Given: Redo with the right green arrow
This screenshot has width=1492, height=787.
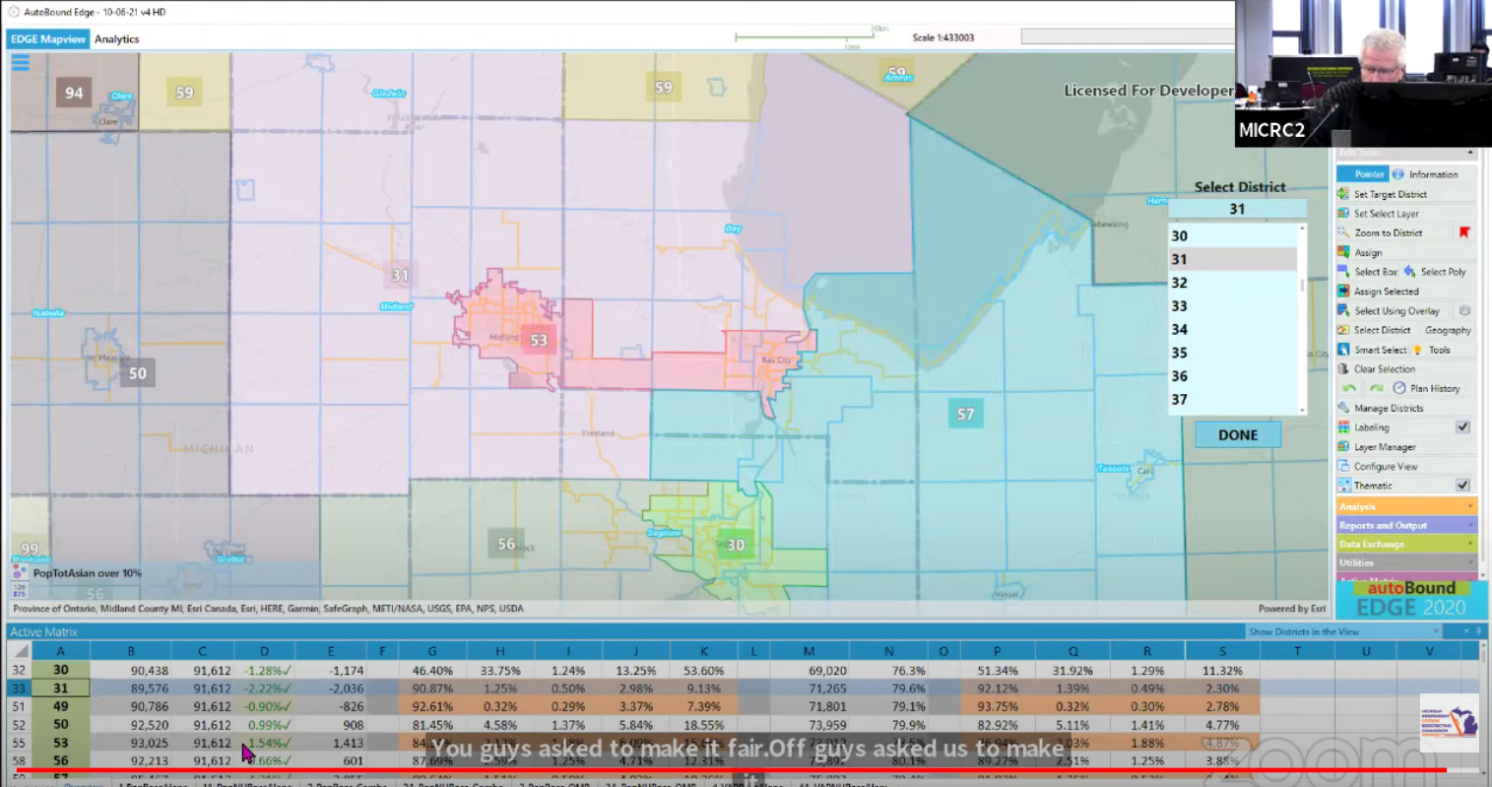Looking at the screenshot, I should point(1376,388).
